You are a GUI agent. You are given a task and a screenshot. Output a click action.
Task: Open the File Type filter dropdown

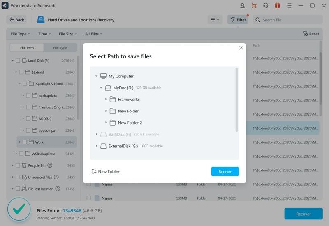pyautogui.click(x=20, y=34)
